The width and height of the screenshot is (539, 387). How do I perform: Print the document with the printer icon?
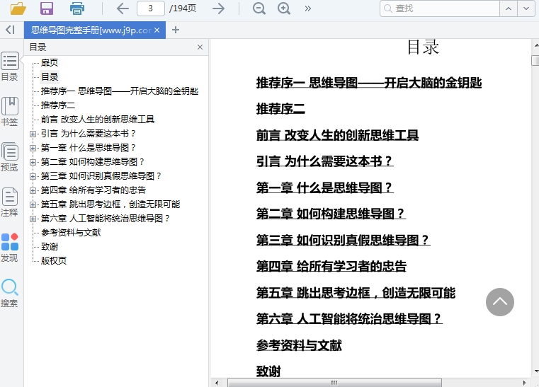[77, 8]
